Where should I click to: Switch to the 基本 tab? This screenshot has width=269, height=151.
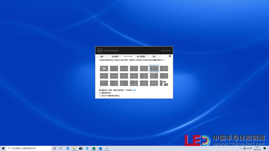102,56
